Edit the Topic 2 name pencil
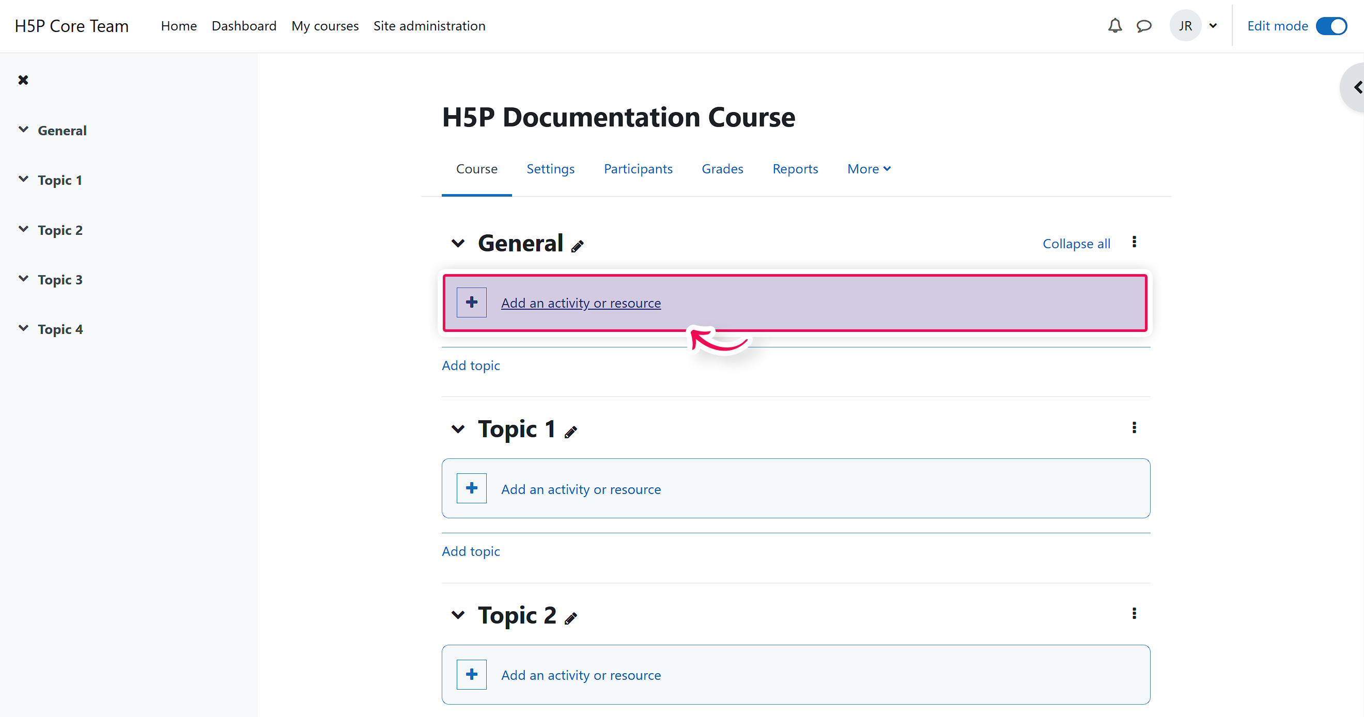 [570, 617]
